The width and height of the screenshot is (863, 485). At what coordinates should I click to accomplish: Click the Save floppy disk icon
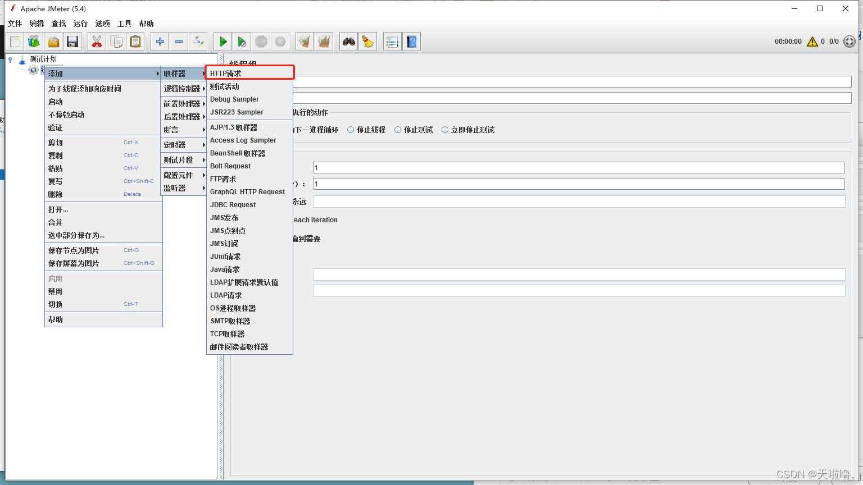(x=72, y=42)
